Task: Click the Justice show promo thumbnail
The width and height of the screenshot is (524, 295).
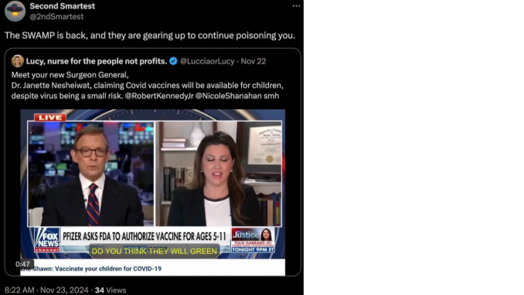Action: [x=253, y=240]
